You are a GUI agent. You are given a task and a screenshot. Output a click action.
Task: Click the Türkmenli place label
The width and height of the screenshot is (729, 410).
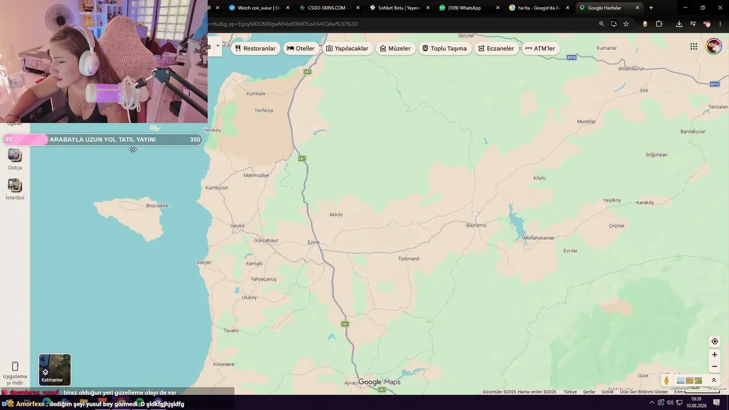408,259
